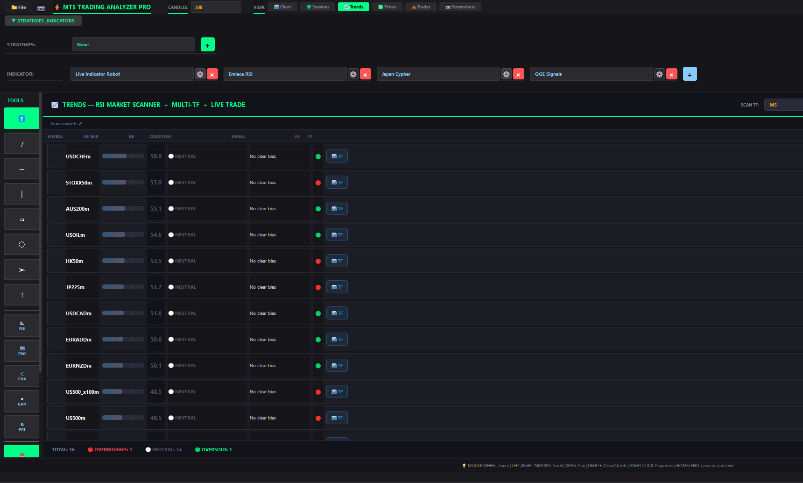Open the Strategies dropdown showing None
Image resolution: width=803 pixels, height=483 pixels.
pos(133,45)
